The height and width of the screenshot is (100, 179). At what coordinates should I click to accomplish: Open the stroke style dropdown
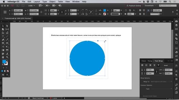pos(121,14)
